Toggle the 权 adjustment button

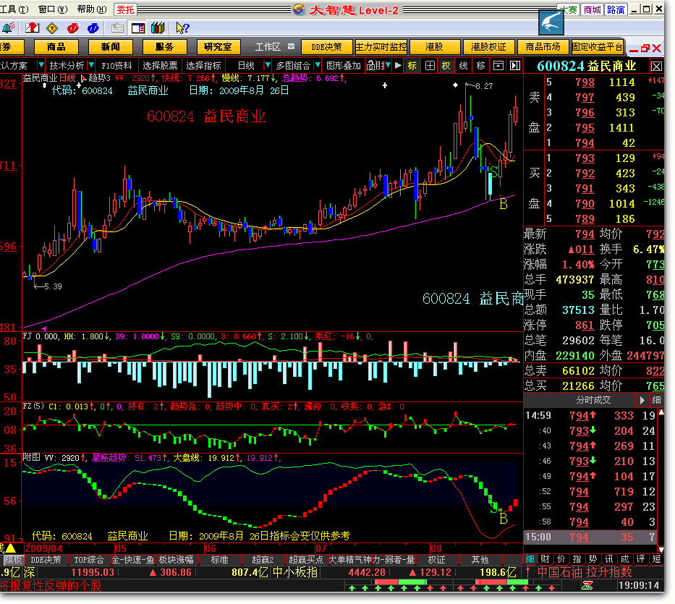click(446, 65)
